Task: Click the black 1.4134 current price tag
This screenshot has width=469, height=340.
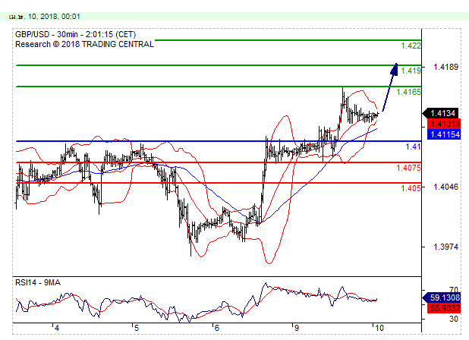Action: pyautogui.click(x=441, y=113)
